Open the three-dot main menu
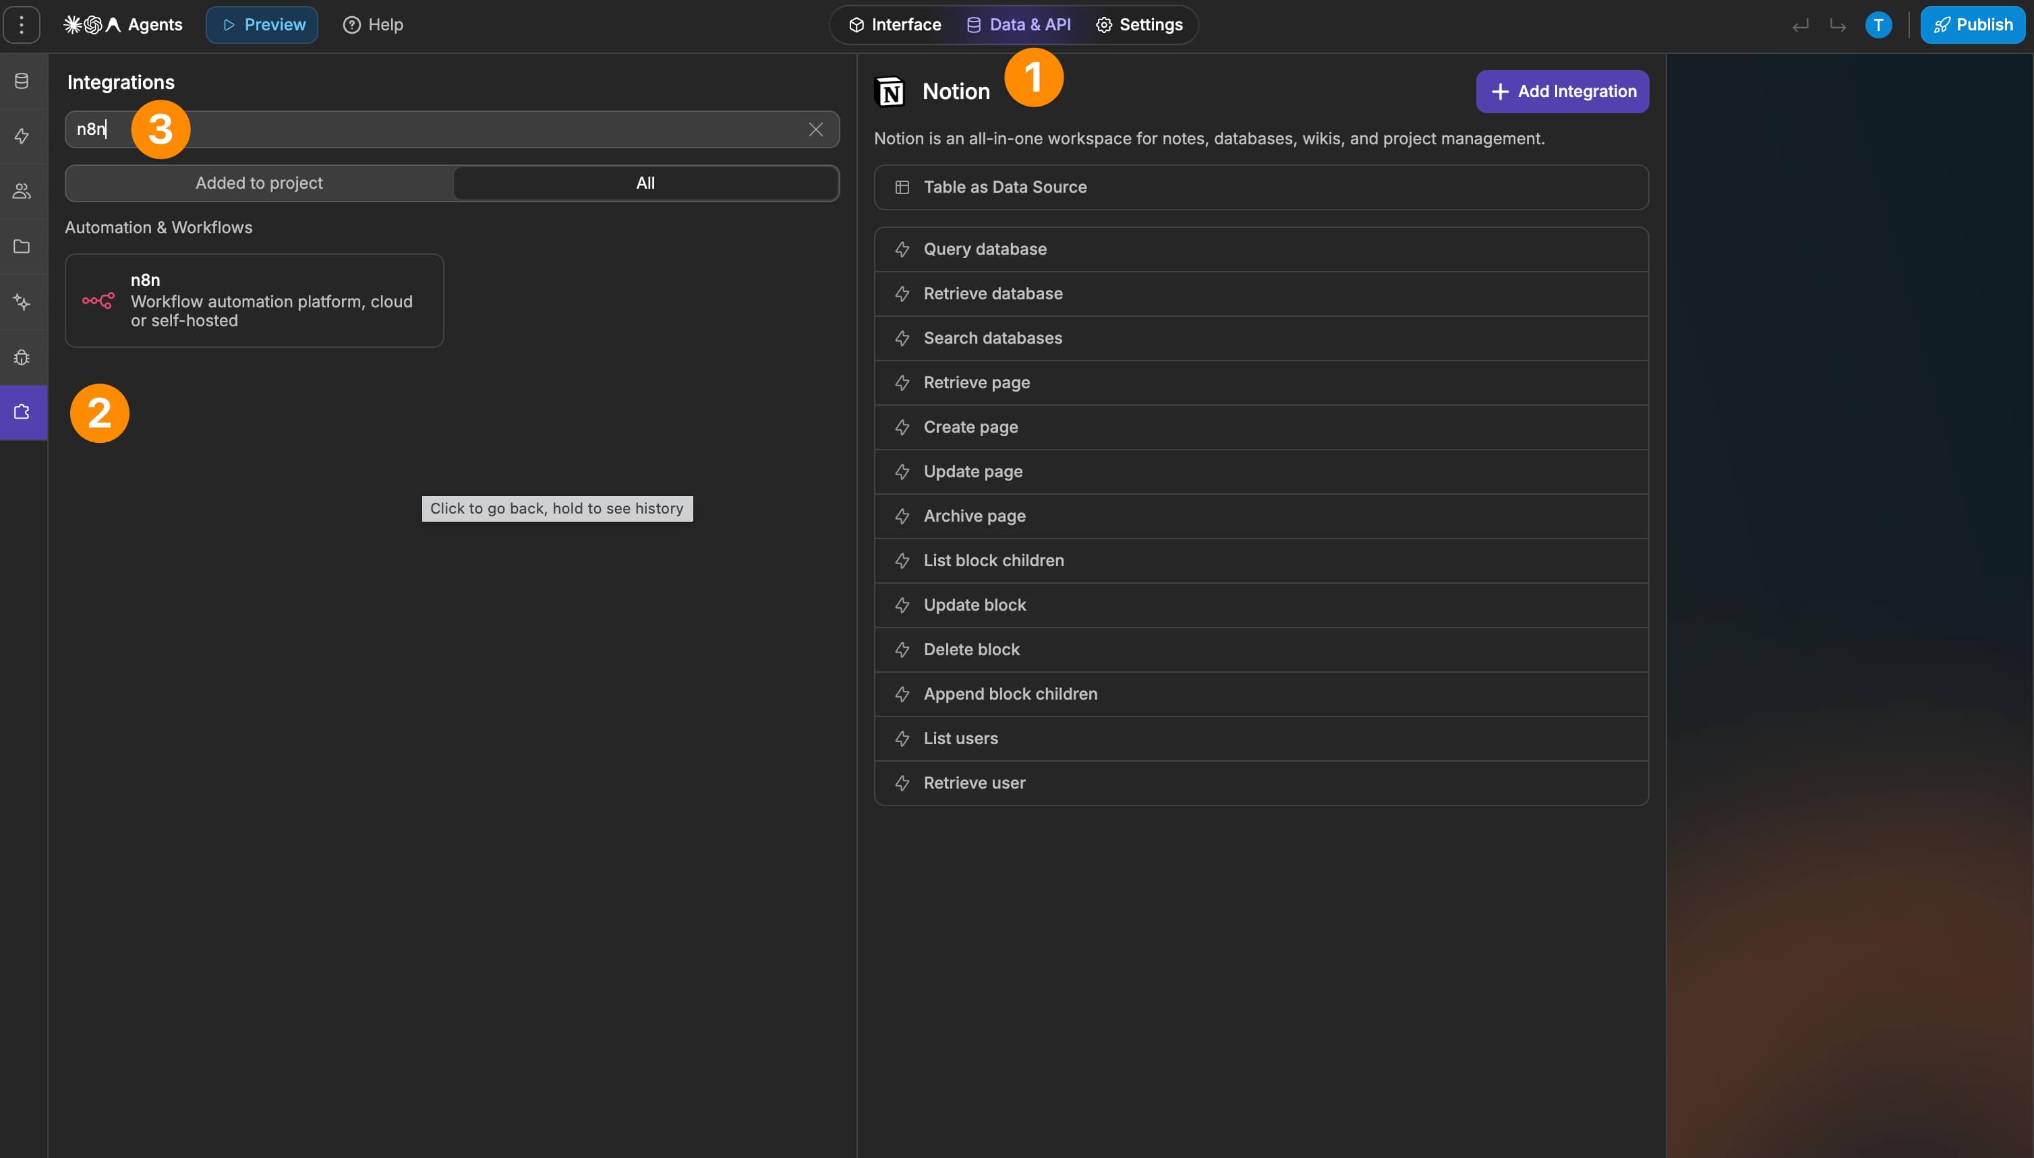 click(x=22, y=25)
